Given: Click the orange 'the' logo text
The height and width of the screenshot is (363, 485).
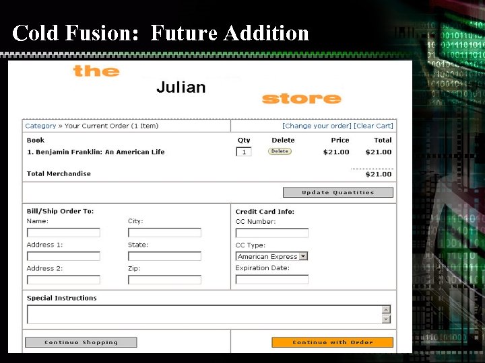Looking at the screenshot, I should (x=96, y=71).
